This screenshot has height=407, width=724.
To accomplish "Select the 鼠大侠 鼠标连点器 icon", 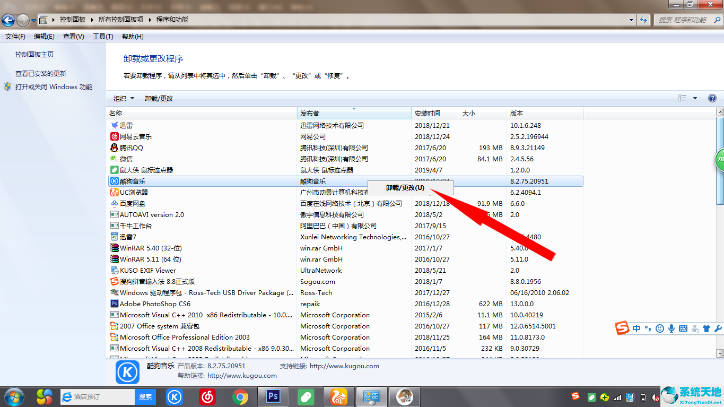I will point(114,170).
